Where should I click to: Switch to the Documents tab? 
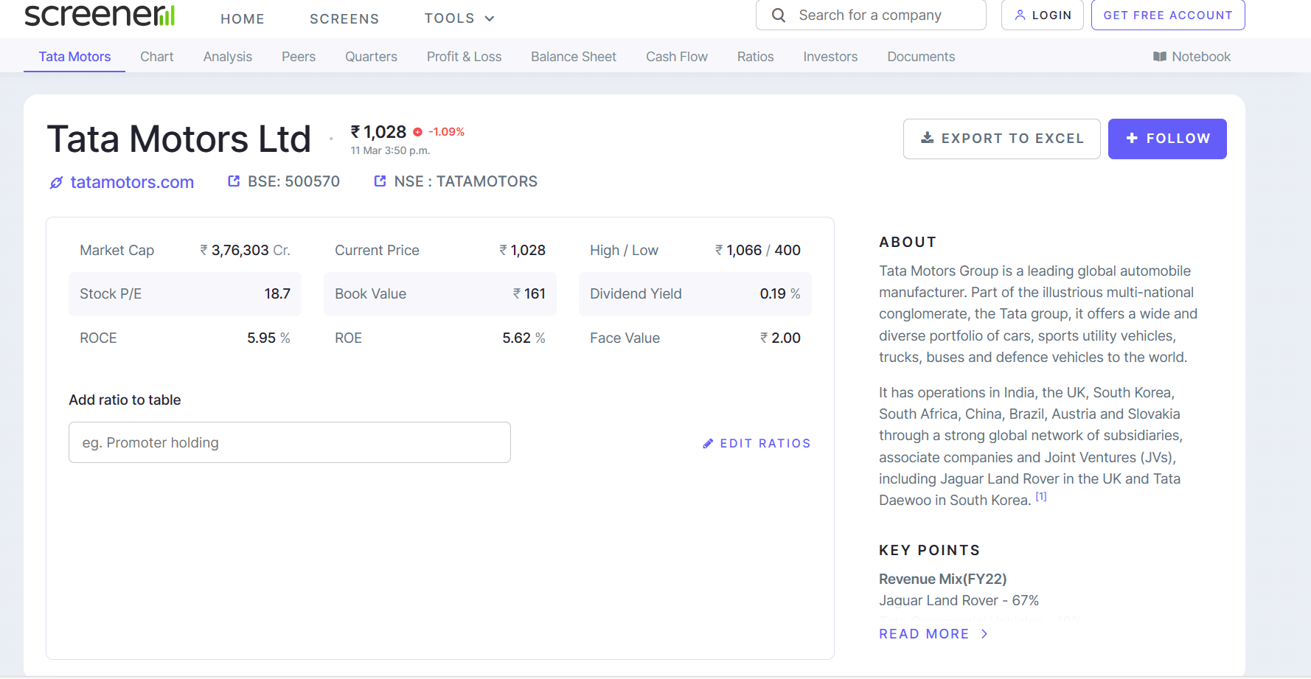pos(921,57)
